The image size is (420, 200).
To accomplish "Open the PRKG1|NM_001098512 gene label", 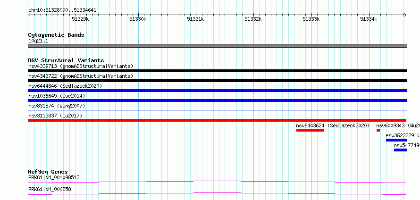I will (x=54, y=177).
